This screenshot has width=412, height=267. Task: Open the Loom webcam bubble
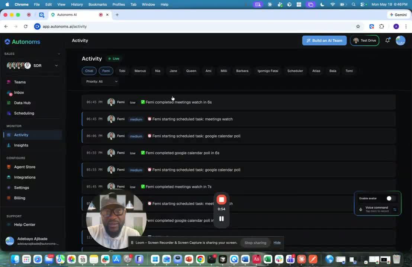point(116,219)
